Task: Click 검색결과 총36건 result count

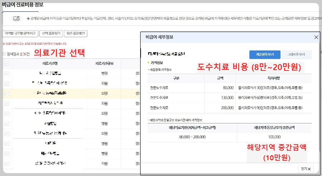Action: [18, 54]
